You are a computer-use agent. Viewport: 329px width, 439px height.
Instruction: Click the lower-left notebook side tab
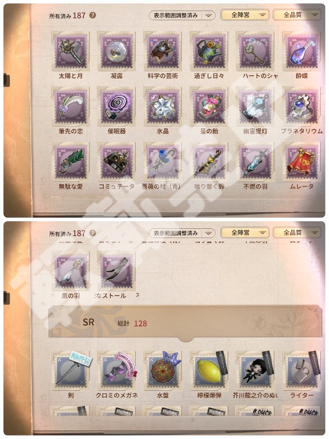(x=7, y=297)
